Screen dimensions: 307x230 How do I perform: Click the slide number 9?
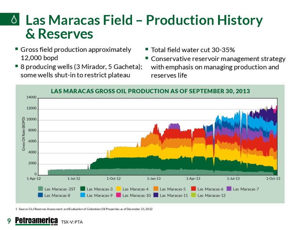click(9, 221)
